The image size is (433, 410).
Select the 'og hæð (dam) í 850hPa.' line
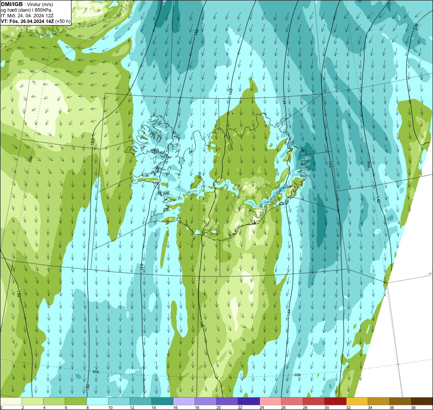26,10
